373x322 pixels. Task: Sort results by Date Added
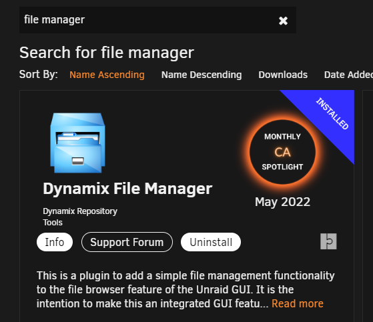(348, 75)
